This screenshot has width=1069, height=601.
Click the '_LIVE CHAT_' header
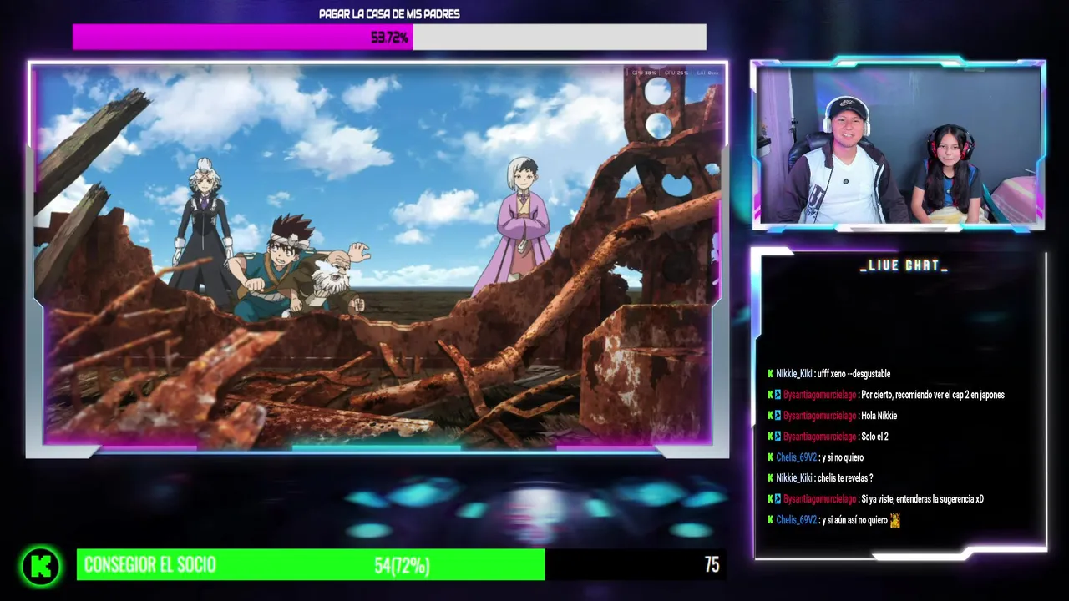coord(904,265)
